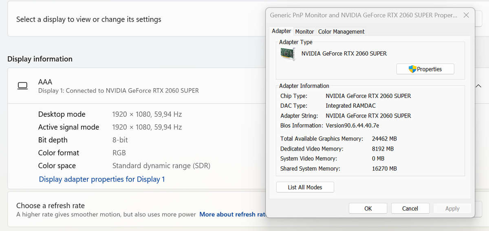Screen dimensions: 489x231
Task: Click the AAA display name
Action: click(x=45, y=82)
